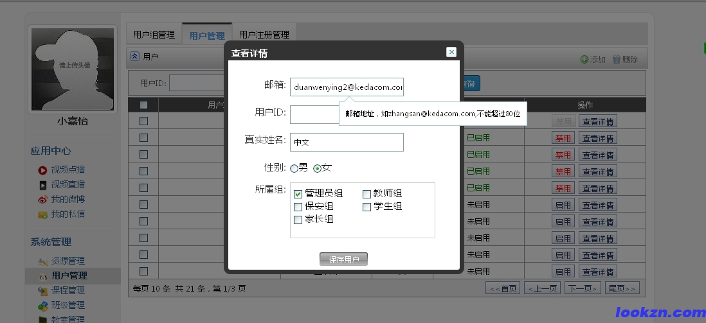Close the 查看详情 dialog with X icon
The height and width of the screenshot is (323, 706).
tap(451, 52)
